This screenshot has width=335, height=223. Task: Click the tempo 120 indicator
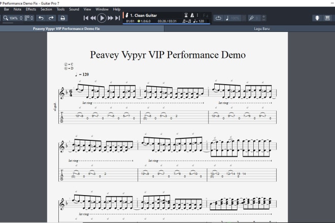[x=198, y=21]
